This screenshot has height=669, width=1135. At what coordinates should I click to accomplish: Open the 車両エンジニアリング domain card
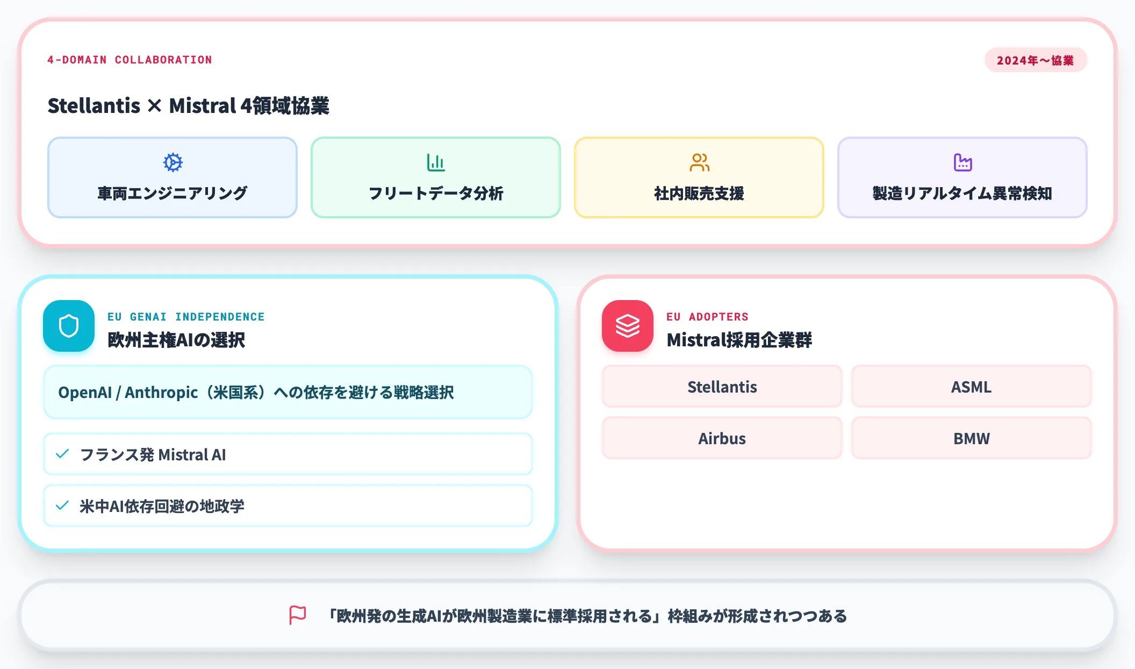click(x=173, y=177)
